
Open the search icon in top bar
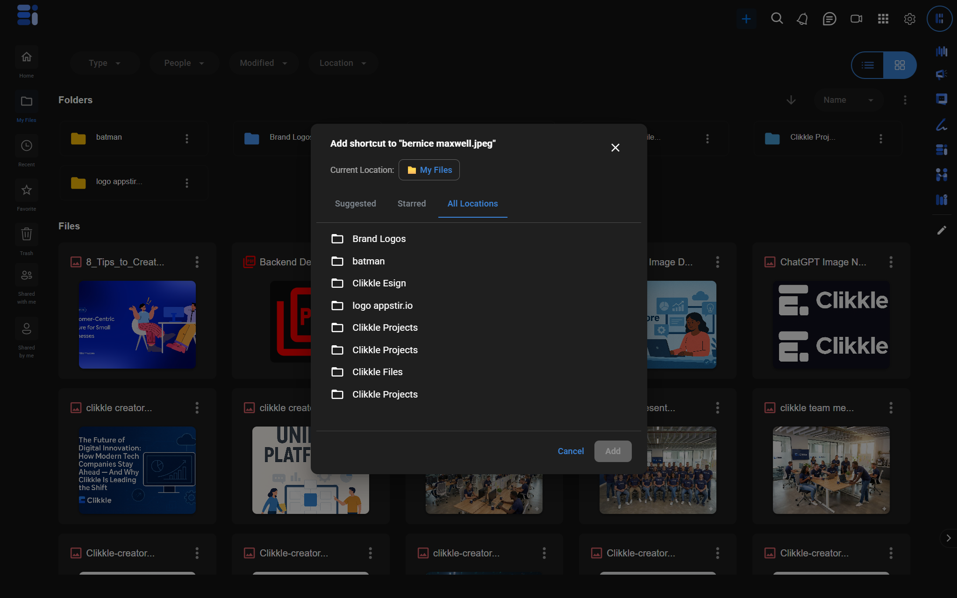tap(777, 19)
